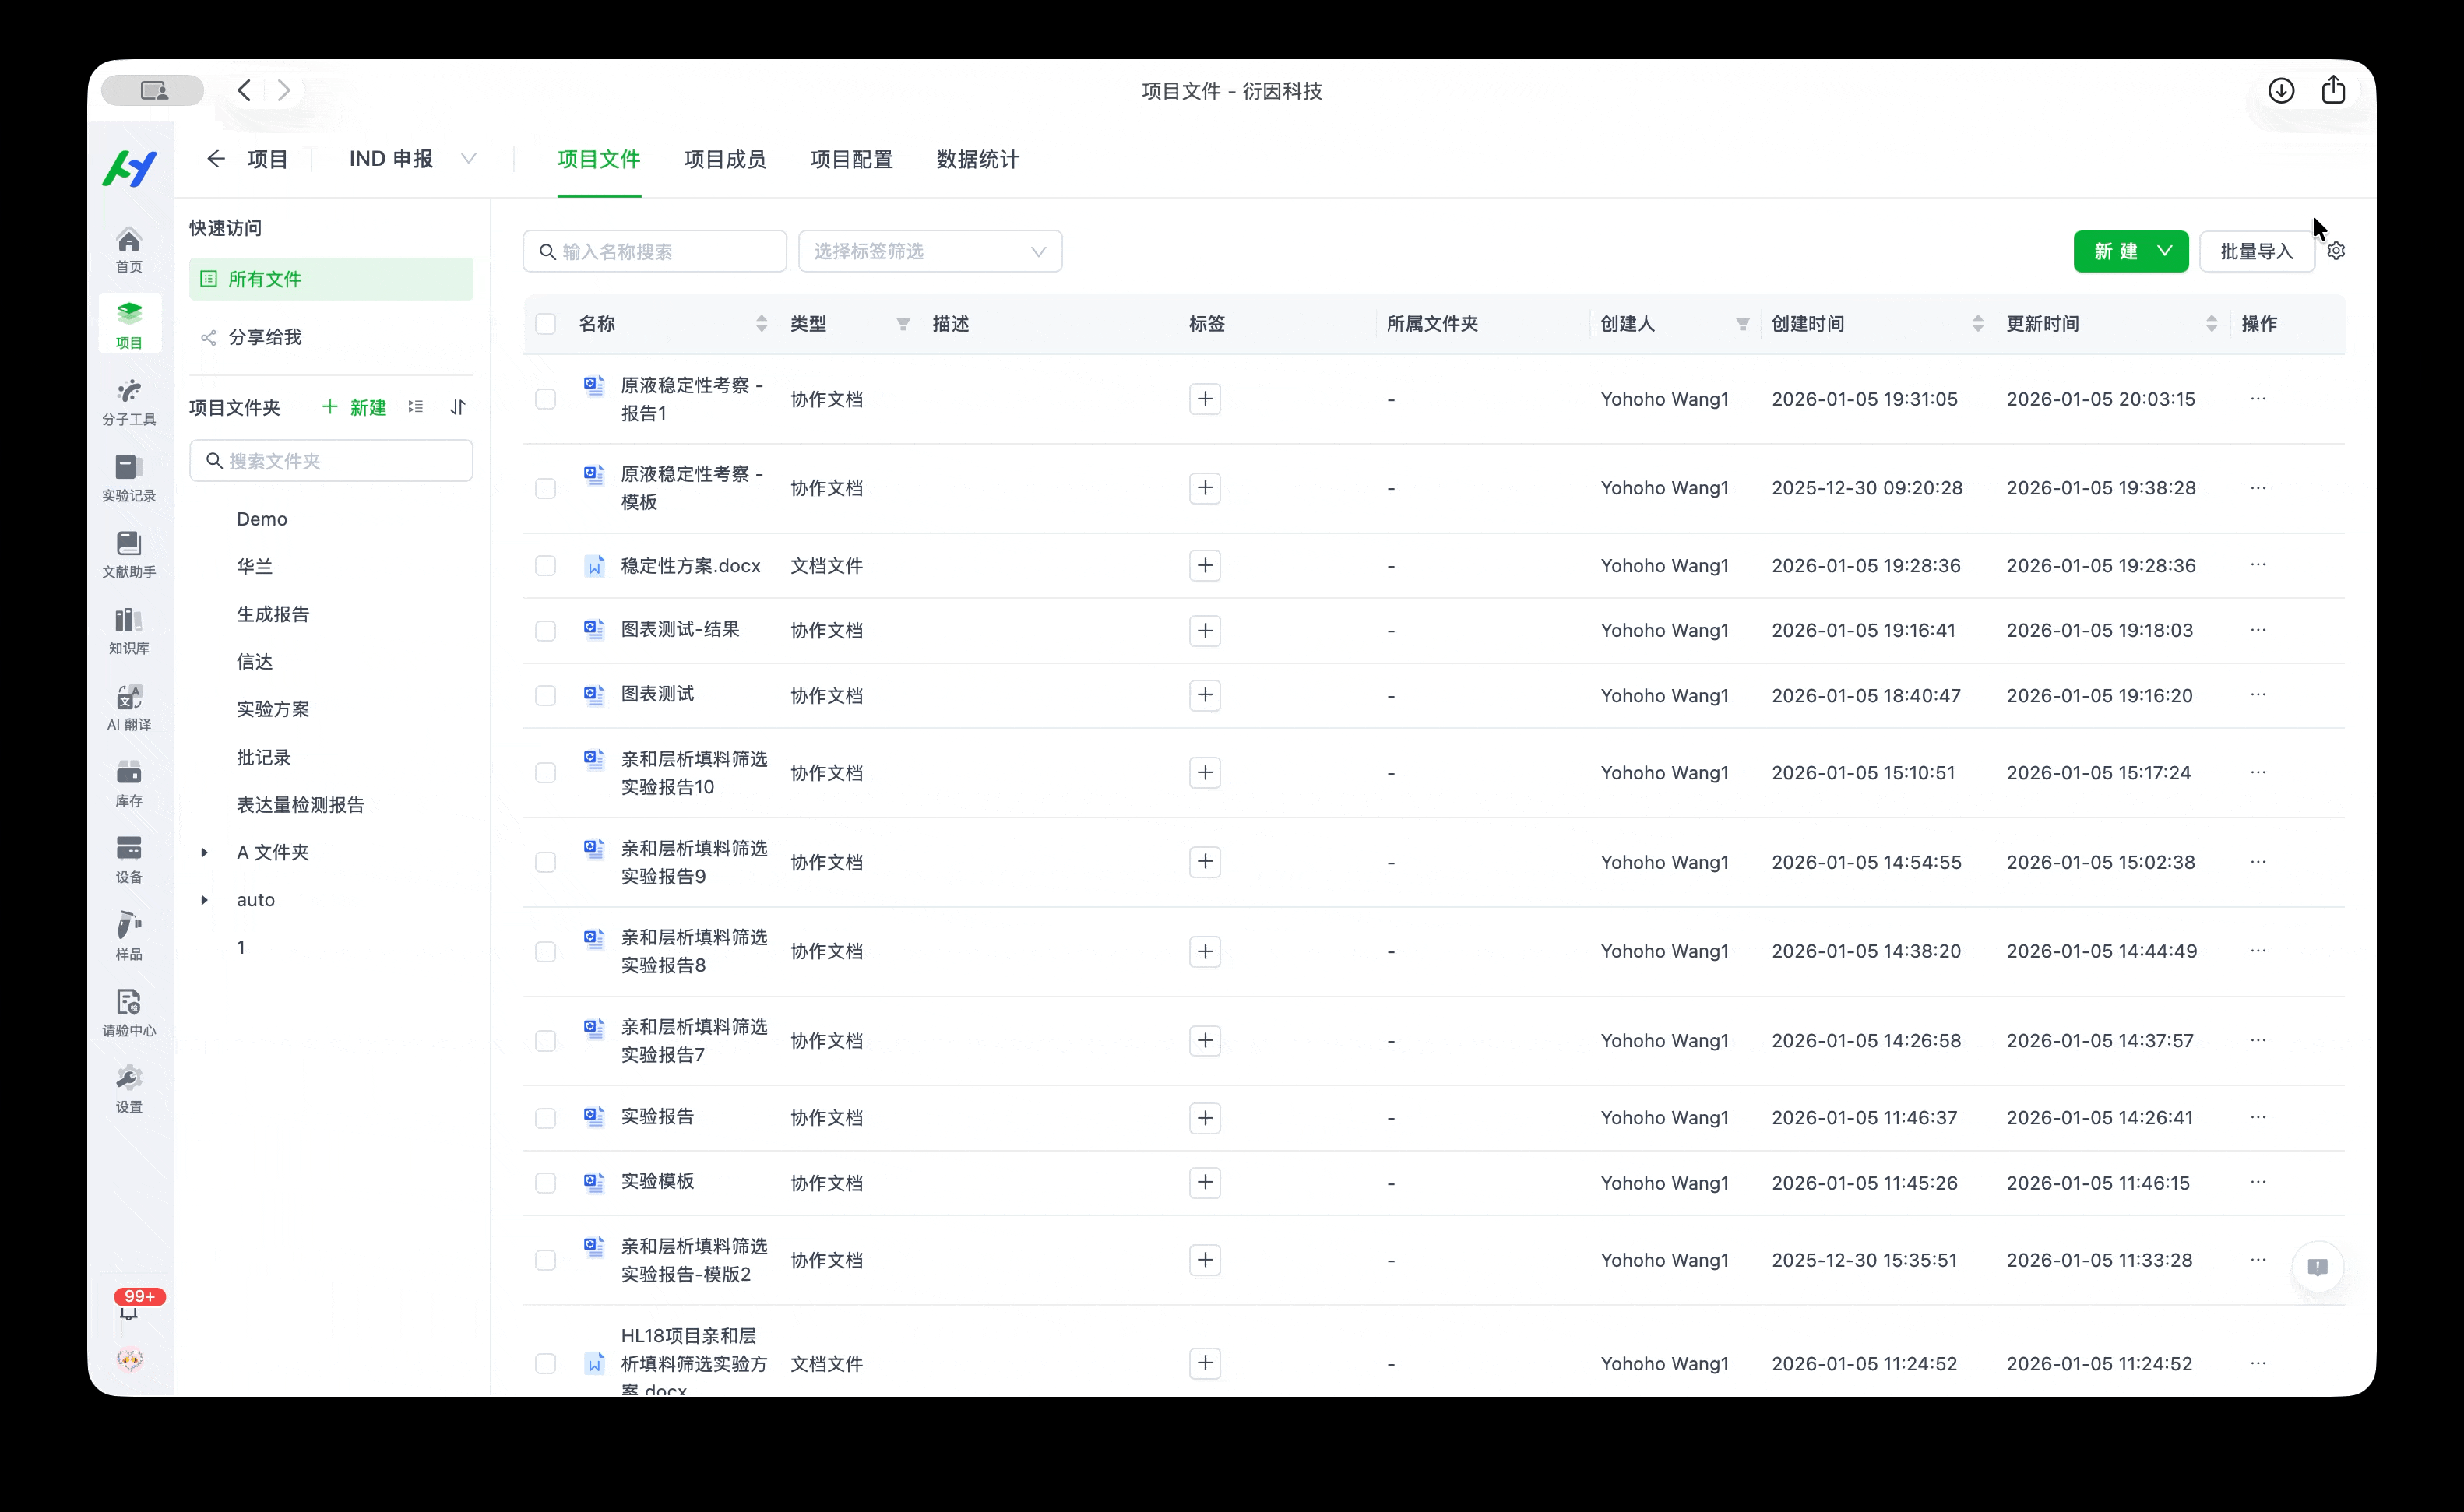The image size is (2464, 1512).
Task: Click the 批量导入 button
Action: coord(2257,251)
